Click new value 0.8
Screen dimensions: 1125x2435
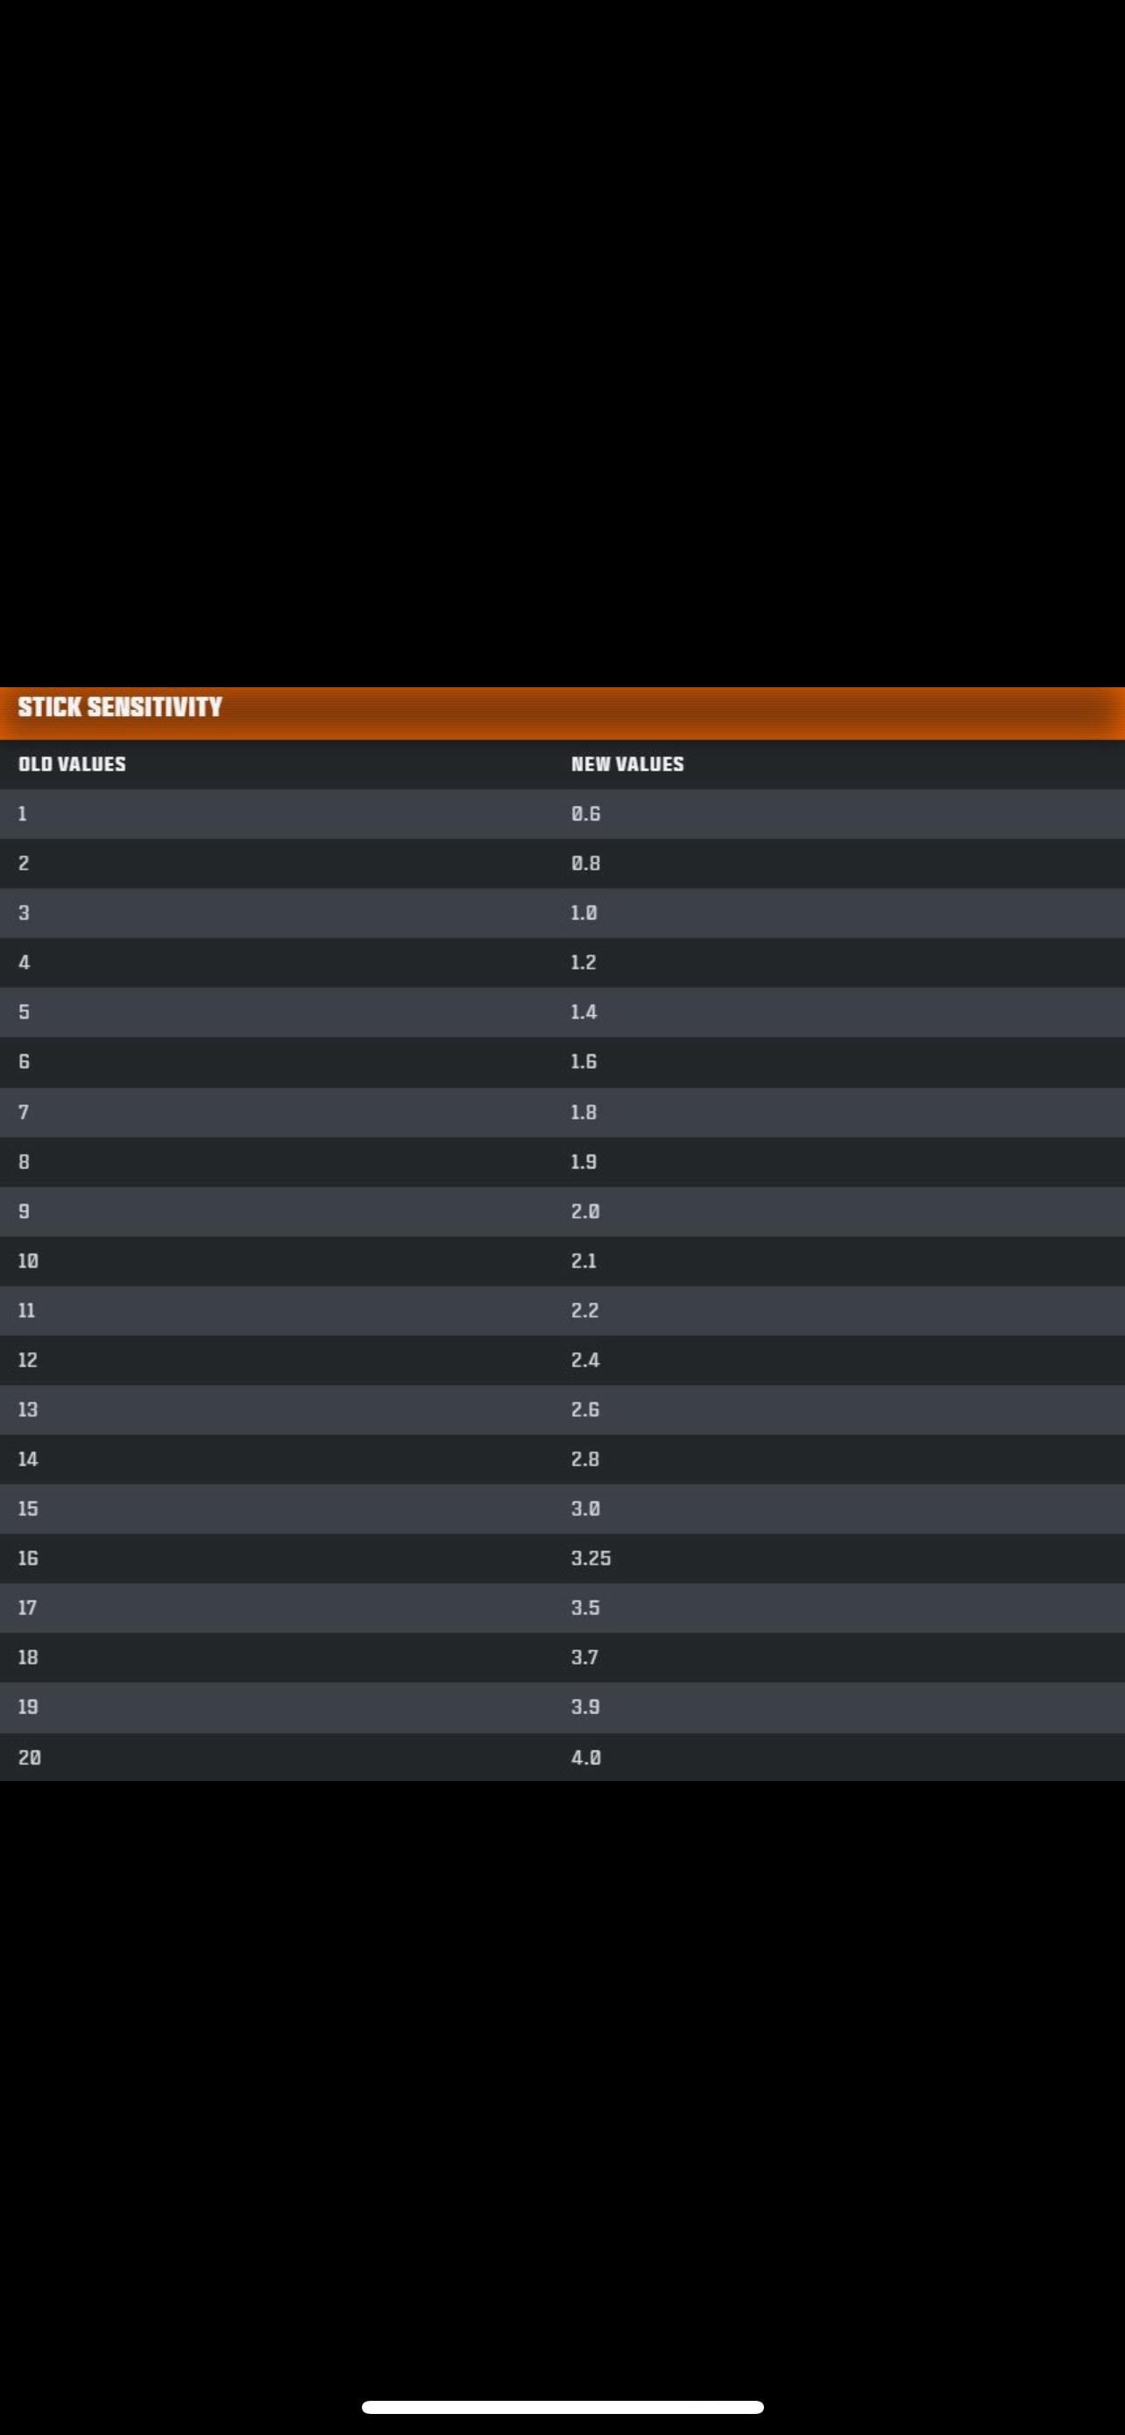tap(585, 863)
